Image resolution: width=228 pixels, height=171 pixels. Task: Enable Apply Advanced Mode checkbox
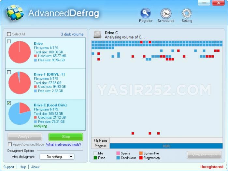(x=10, y=144)
